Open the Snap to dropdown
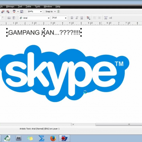Screen dimensions: 142x142 (51, 11)
